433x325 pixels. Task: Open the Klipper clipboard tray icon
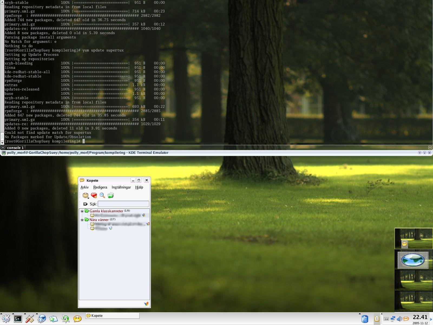pos(376,319)
